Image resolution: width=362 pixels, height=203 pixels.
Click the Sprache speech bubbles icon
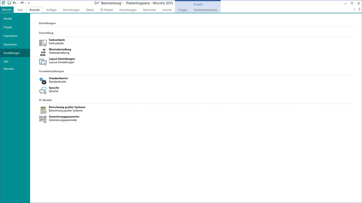(43, 91)
